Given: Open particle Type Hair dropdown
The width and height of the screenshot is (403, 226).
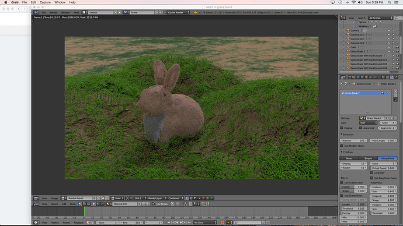Looking at the screenshot, I should tap(369, 123).
